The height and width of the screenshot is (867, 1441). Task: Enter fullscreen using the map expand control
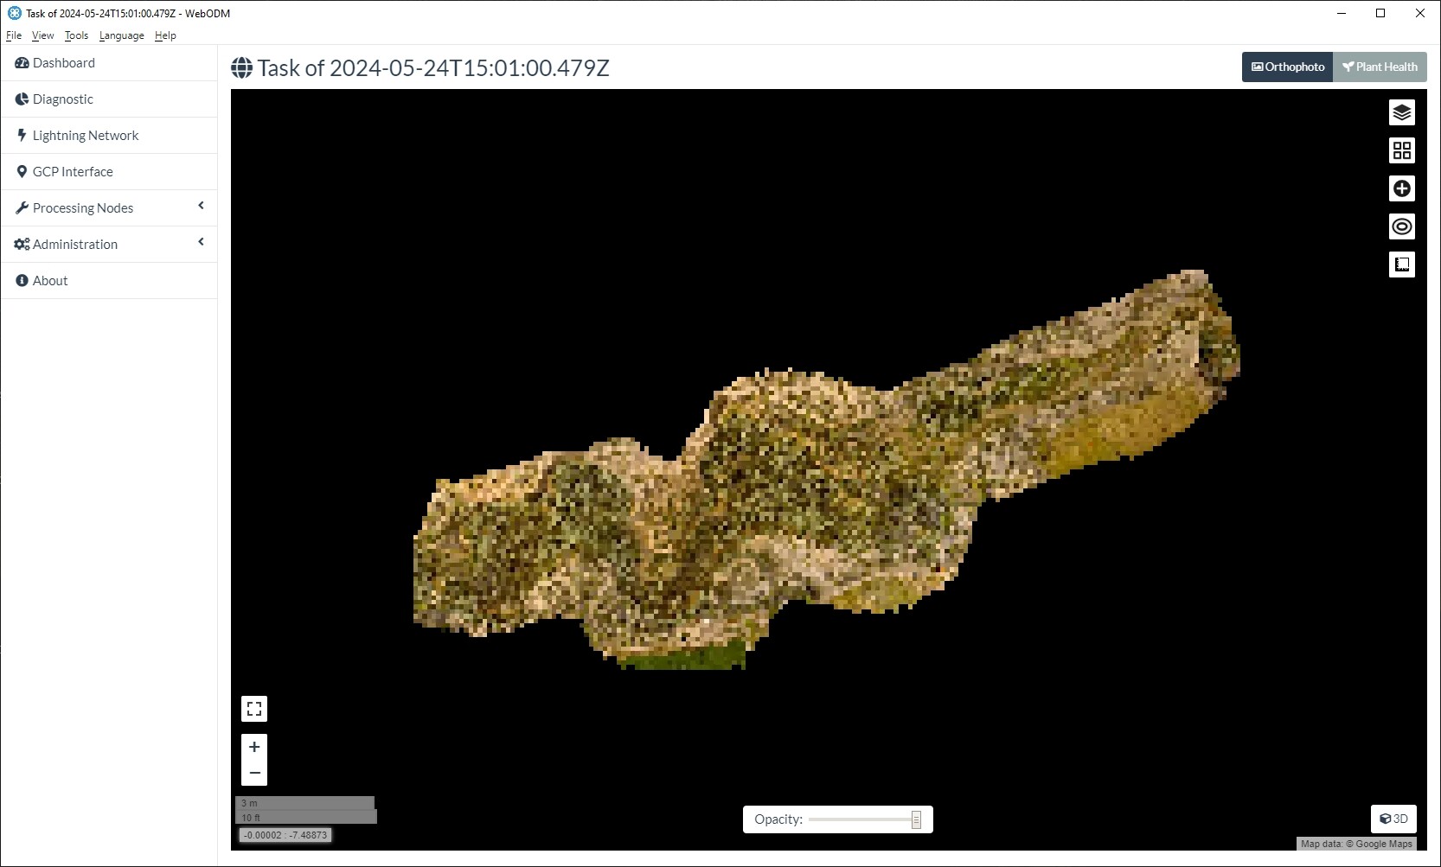[x=254, y=709]
